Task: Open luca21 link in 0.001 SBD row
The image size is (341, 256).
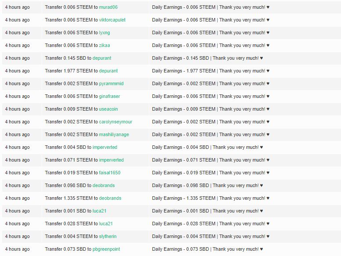Action: tap(99, 211)
